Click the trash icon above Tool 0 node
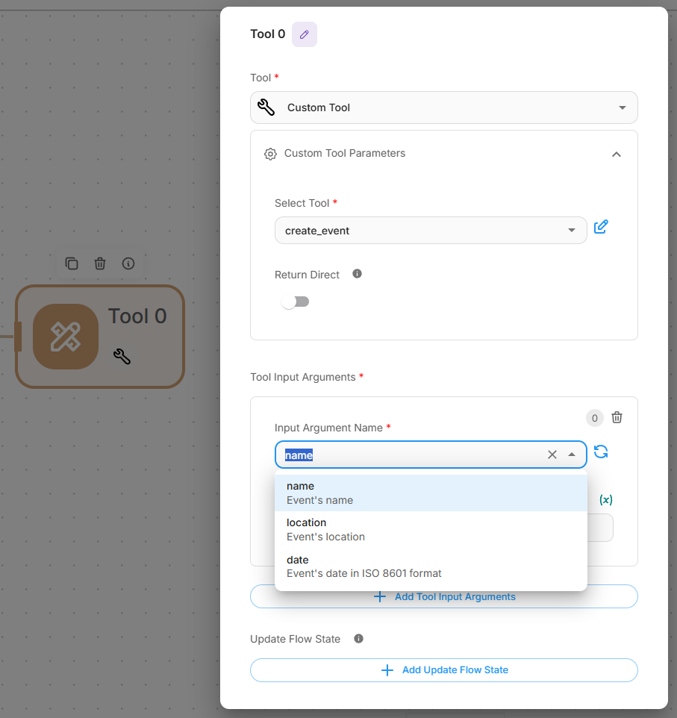 click(x=100, y=263)
